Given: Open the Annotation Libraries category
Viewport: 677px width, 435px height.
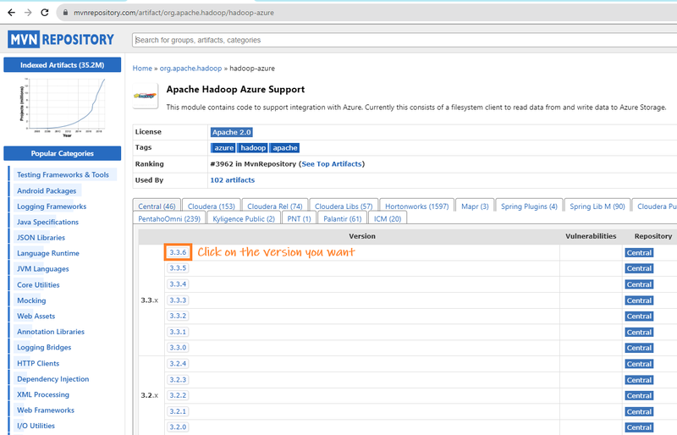Looking at the screenshot, I should pyautogui.click(x=51, y=332).
